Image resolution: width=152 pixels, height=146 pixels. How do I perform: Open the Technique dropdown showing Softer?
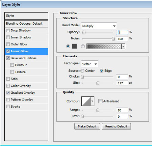click(x=90, y=64)
